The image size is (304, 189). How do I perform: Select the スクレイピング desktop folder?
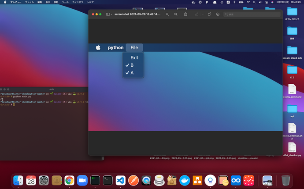point(292,13)
